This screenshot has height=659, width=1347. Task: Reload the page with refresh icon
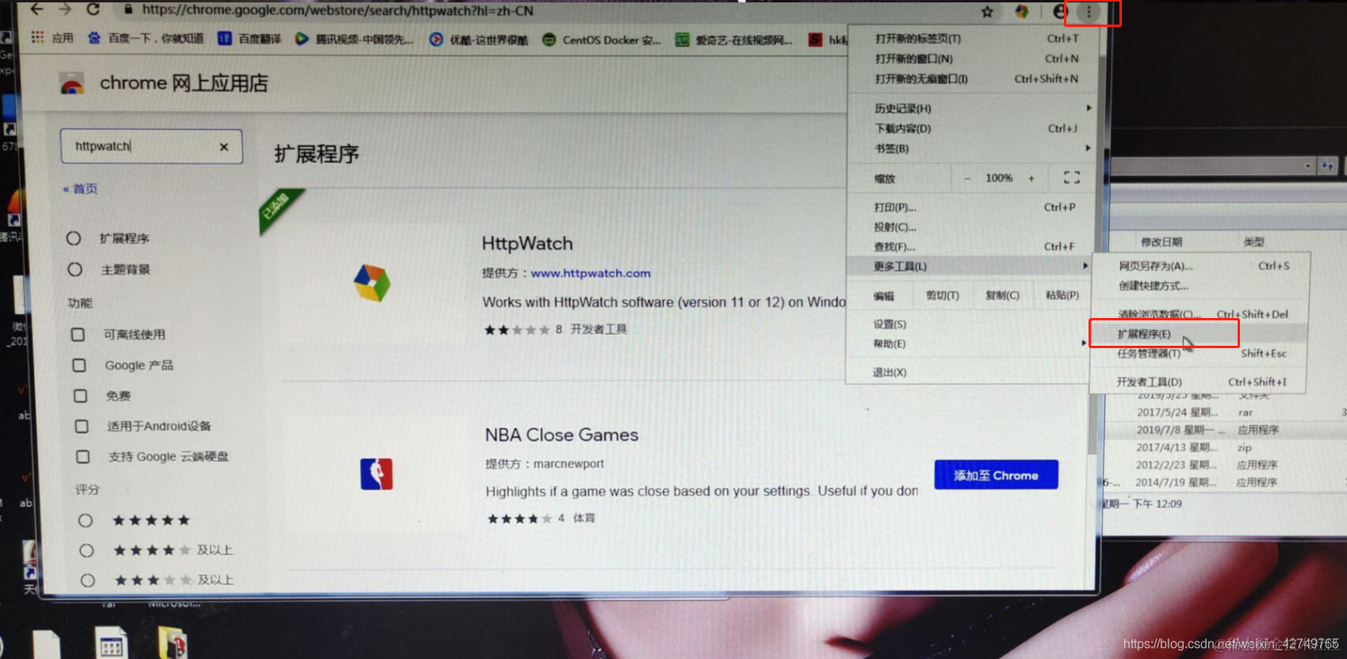[93, 10]
